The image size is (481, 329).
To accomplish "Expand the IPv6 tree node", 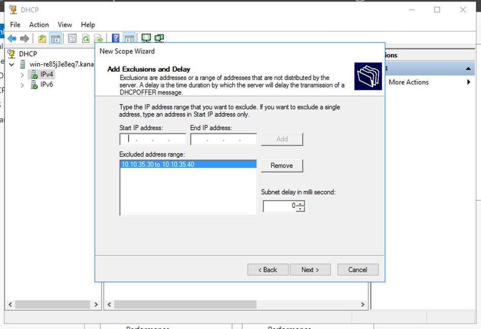I will coord(22,85).
